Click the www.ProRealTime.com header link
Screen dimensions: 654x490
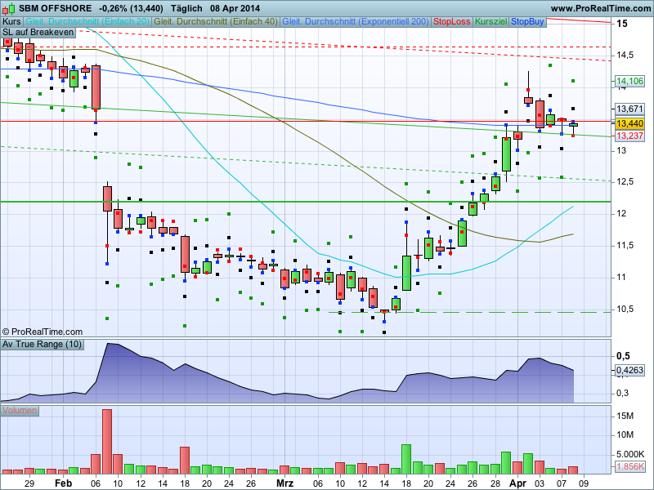[600, 8]
